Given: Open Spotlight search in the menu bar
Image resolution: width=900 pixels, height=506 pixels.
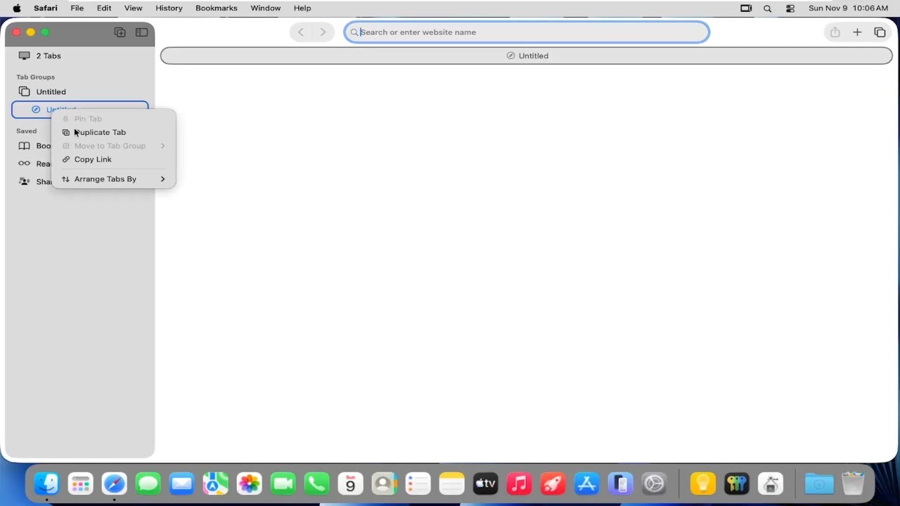Looking at the screenshot, I should 767,8.
